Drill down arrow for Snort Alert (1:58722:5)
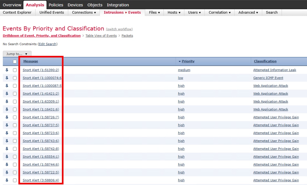Viewport: 307px width, 185px height. (7, 172)
